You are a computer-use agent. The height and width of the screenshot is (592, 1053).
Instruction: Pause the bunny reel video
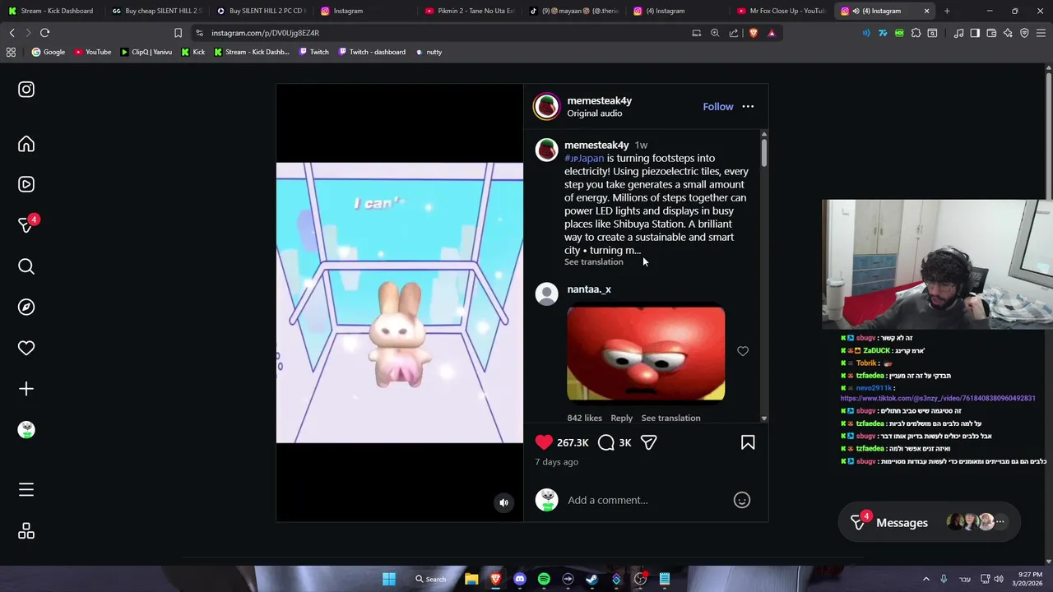pyautogui.click(x=399, y=303)
